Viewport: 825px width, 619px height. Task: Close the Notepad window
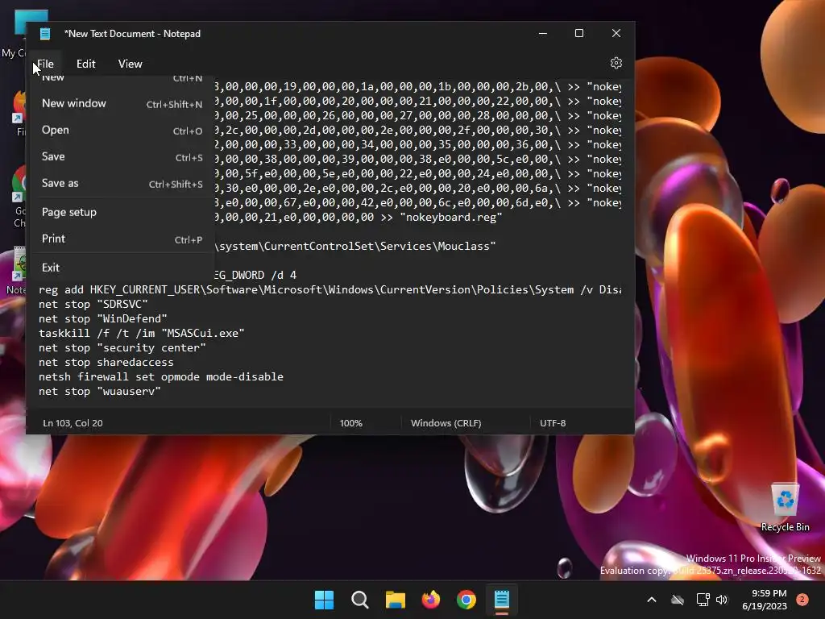point(616,33)
